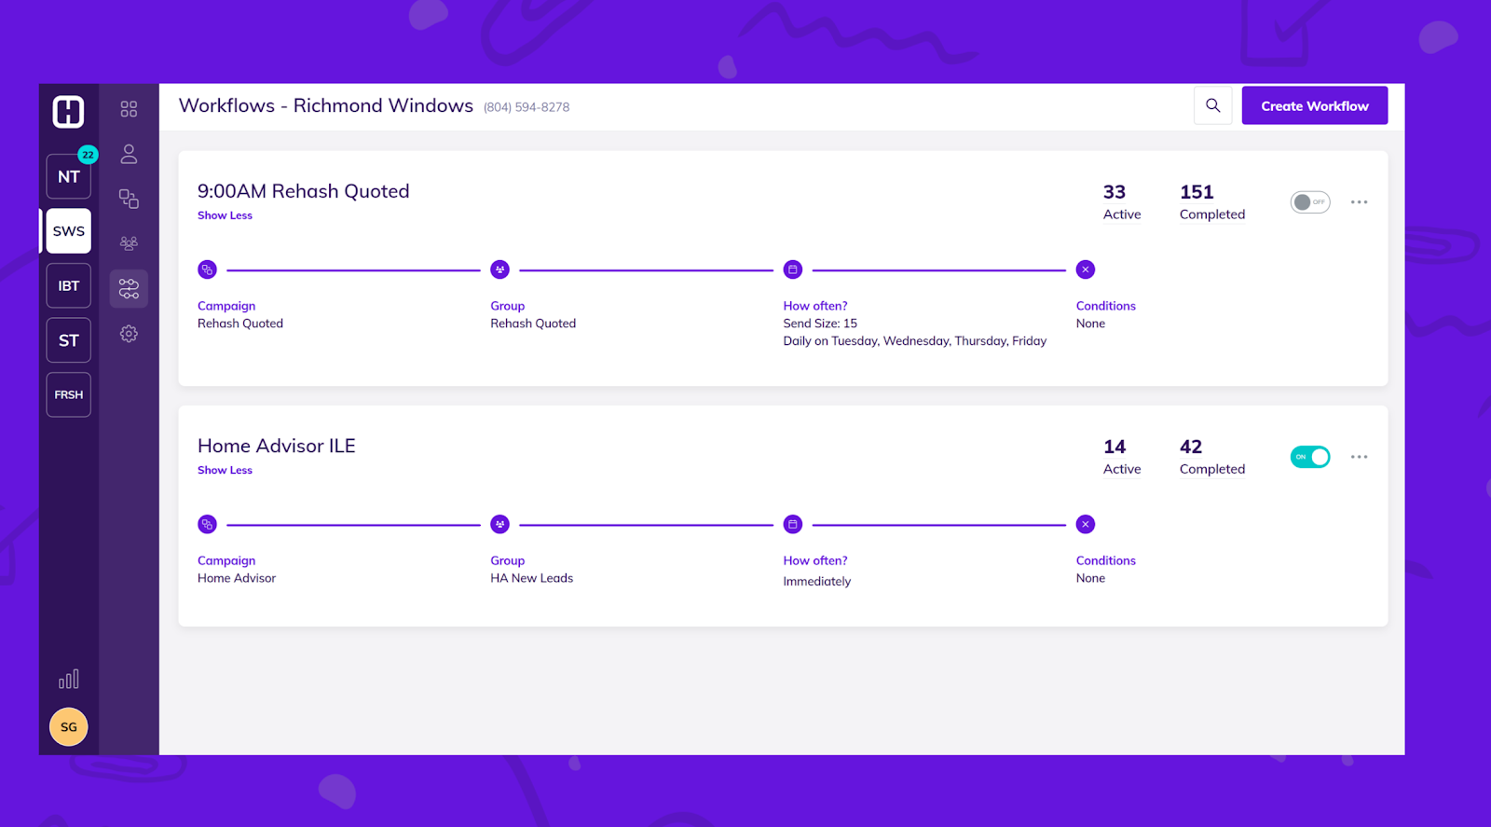This screenshot has height=827, width=1491.
Task: Click the Create Workflow button
Action: (1314, 105)
